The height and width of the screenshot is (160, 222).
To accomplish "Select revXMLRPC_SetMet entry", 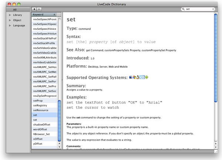I will tap(44, 72).
